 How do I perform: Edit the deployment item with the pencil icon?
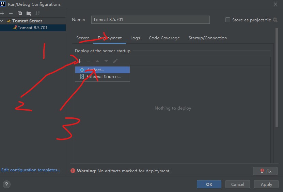[x=115, y=61]
